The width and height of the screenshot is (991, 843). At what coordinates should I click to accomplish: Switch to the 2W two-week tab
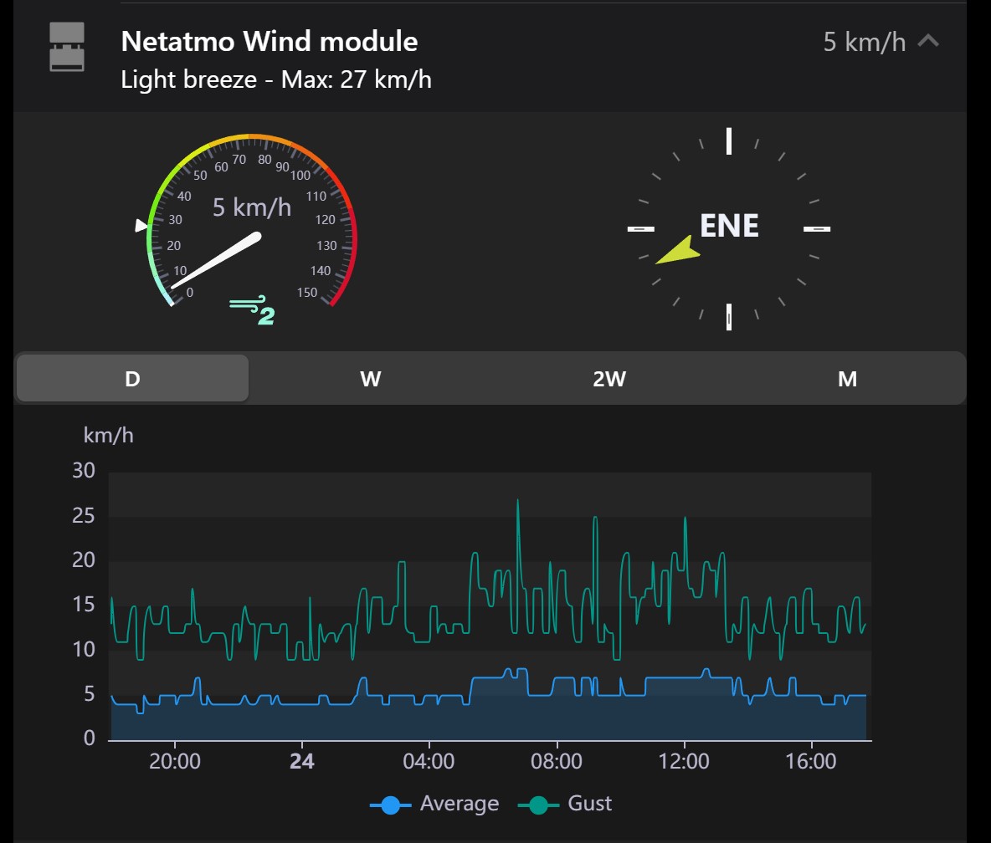609,378
